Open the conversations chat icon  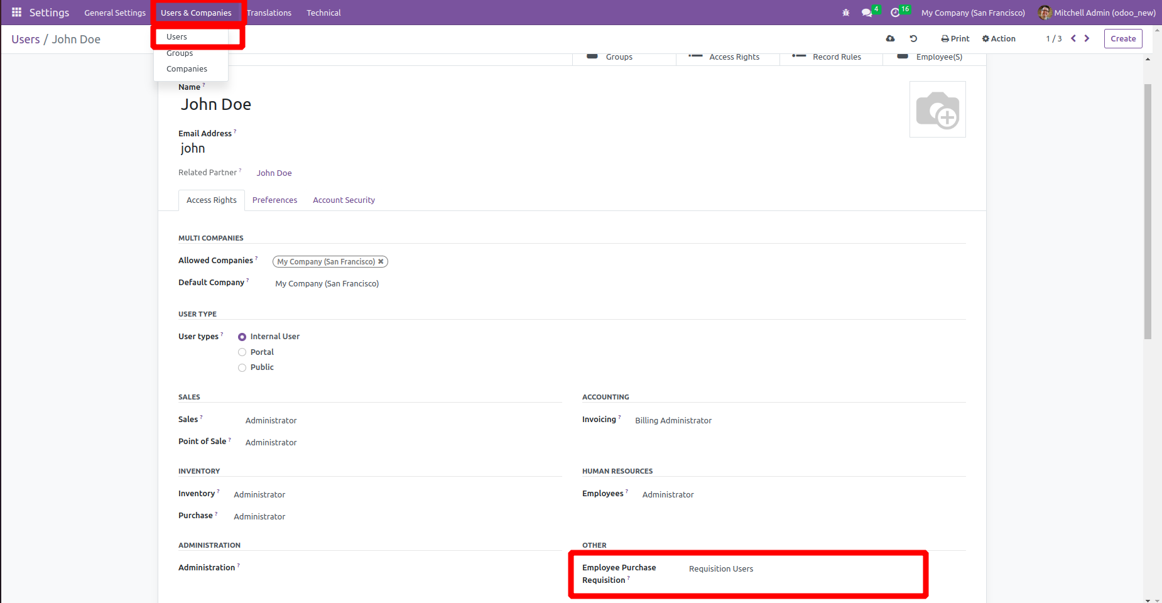867,13
